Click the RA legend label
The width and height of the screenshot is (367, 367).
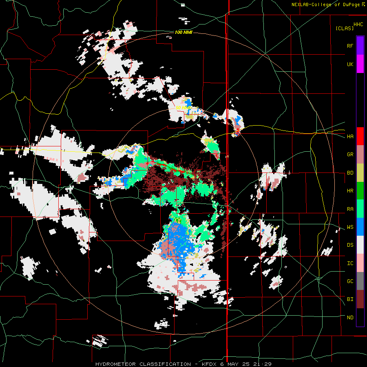tap(350, 209)
